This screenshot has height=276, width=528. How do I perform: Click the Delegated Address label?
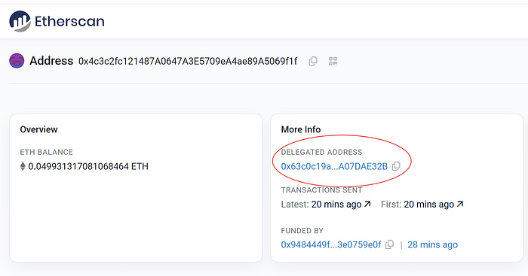click(x=321, y=152)
